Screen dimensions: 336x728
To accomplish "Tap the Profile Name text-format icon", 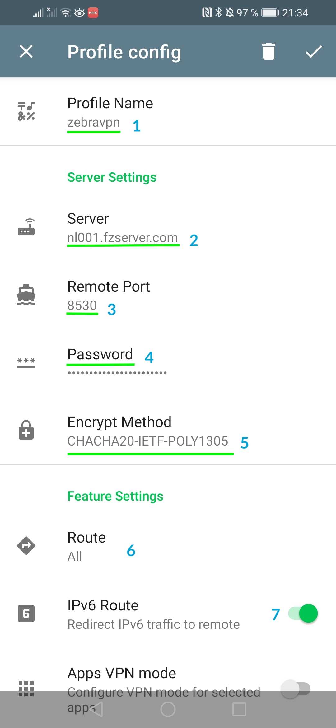I will click(26, 111).
